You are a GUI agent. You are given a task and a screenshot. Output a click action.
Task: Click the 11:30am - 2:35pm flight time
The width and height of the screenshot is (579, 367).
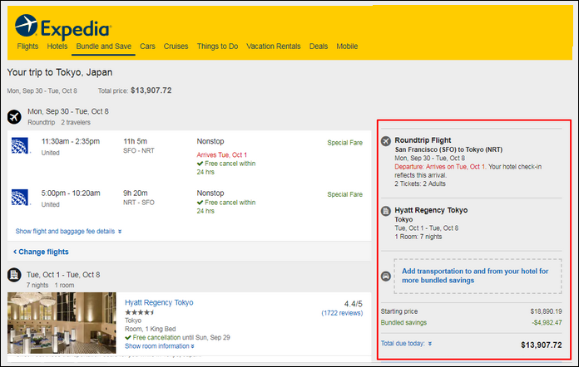[x=71, y=141]
